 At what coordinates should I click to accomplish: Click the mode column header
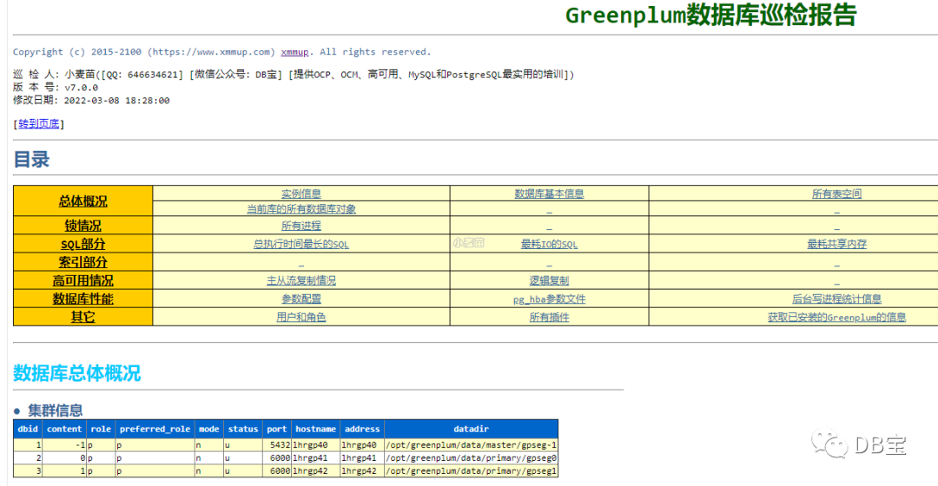point(208,430)
